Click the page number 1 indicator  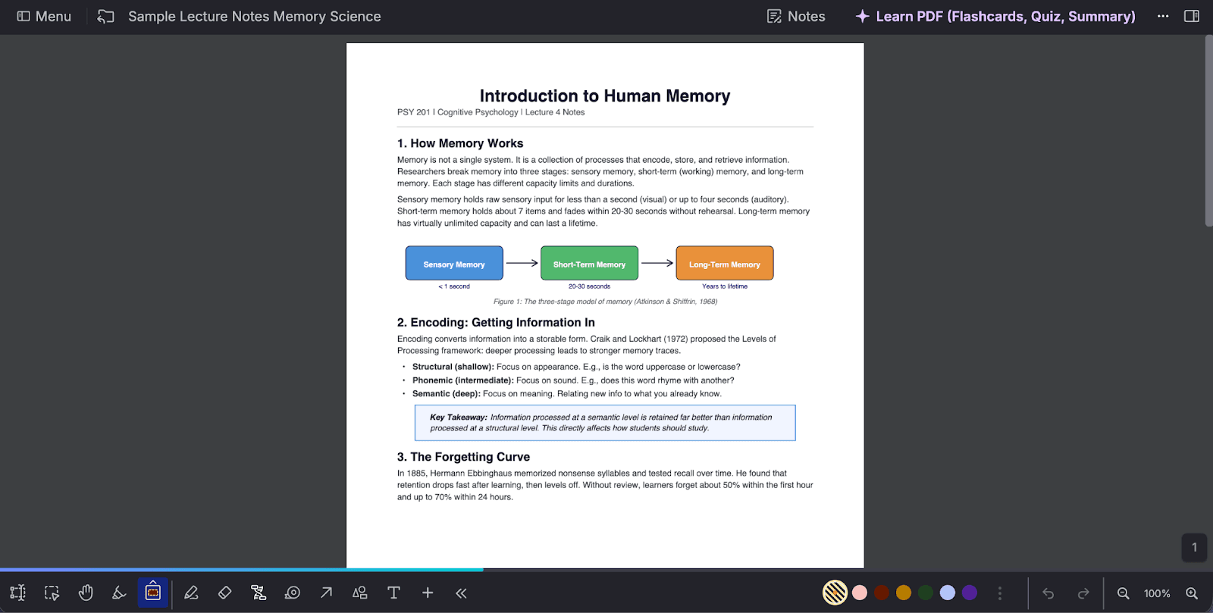1194,547
